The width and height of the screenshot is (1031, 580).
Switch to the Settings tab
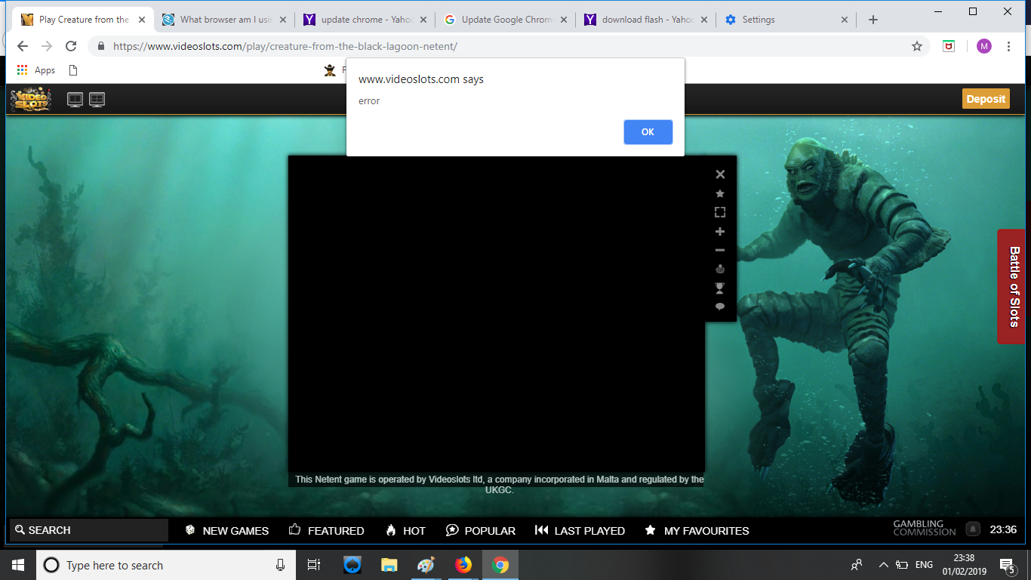pyautogui.click(x=786, y=20)
